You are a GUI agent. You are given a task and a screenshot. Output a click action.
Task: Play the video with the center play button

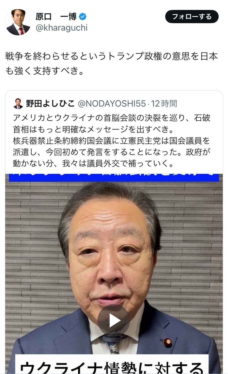coord(114,320)
